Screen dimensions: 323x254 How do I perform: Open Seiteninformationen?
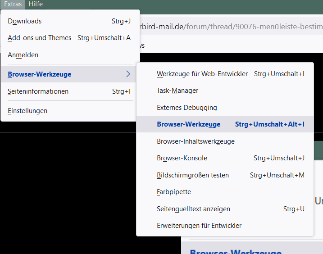click(x=38, y=91)
